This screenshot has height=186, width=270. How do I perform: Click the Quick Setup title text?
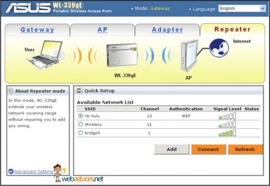99,91
